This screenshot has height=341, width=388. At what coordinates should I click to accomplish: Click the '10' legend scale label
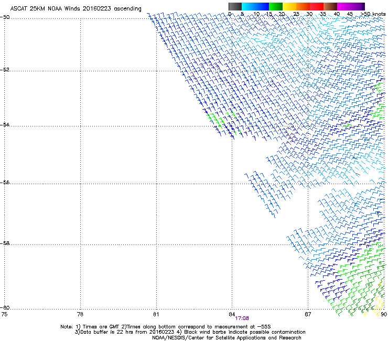click(x=256, y=14)
